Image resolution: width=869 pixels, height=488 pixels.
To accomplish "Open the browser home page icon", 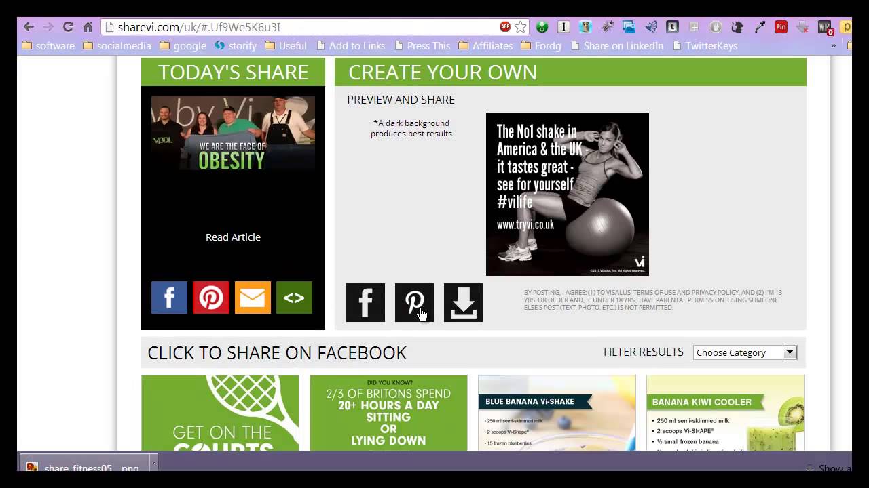I will point(88,27).
